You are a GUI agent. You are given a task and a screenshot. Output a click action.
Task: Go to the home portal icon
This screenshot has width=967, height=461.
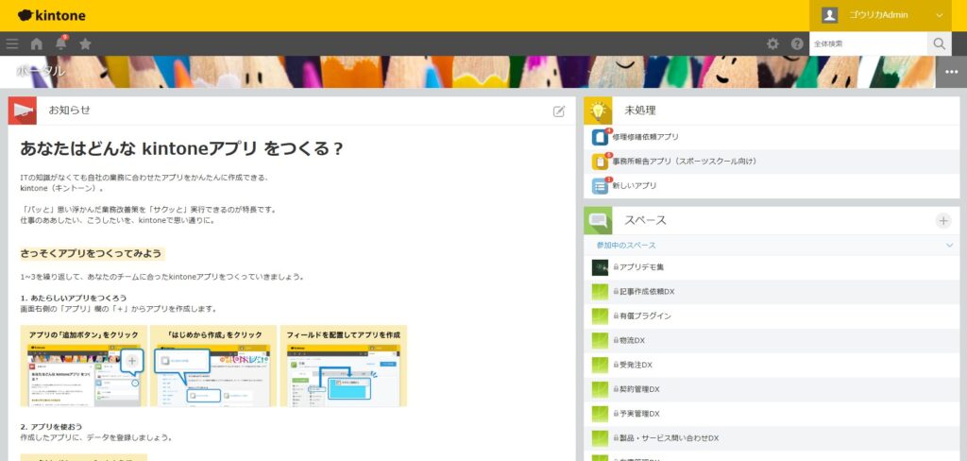(37, 43)
